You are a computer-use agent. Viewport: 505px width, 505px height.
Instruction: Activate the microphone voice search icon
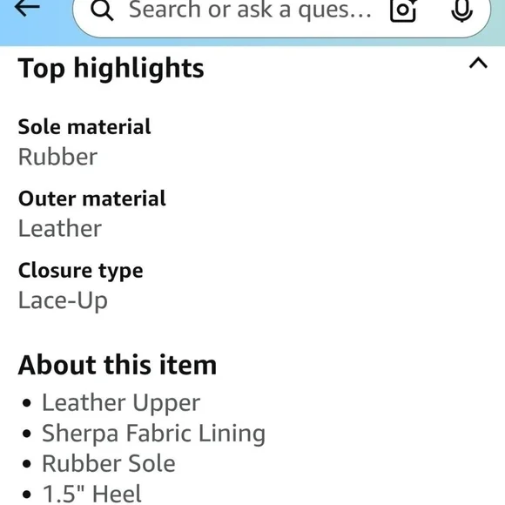point(461,10)
